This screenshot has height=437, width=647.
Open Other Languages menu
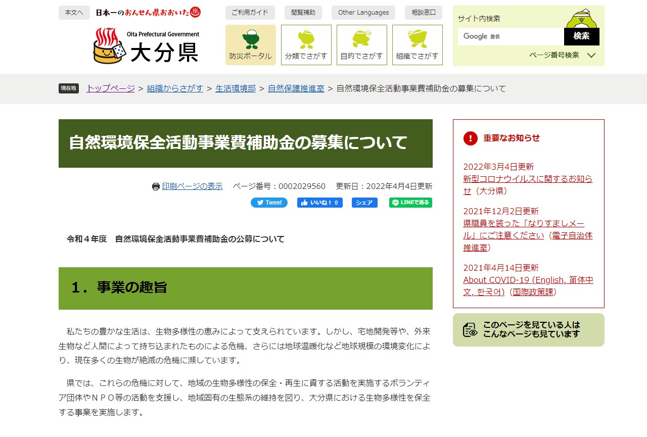click(363, 13)
